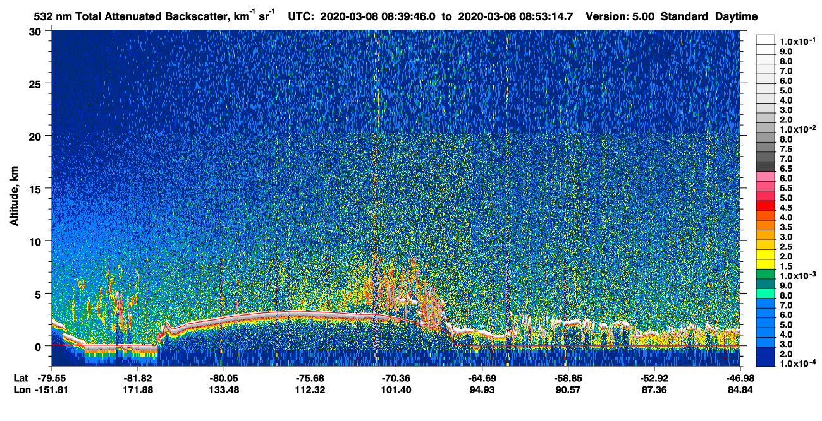Click colorbar label '1.0x10-4'
Viewport: 822px width, 421px height.
click(797, 363)
